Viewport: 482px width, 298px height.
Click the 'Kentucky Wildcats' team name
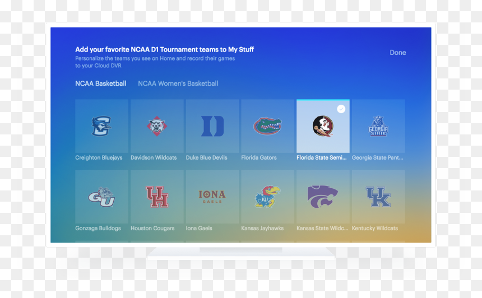(x=375, y=229)
